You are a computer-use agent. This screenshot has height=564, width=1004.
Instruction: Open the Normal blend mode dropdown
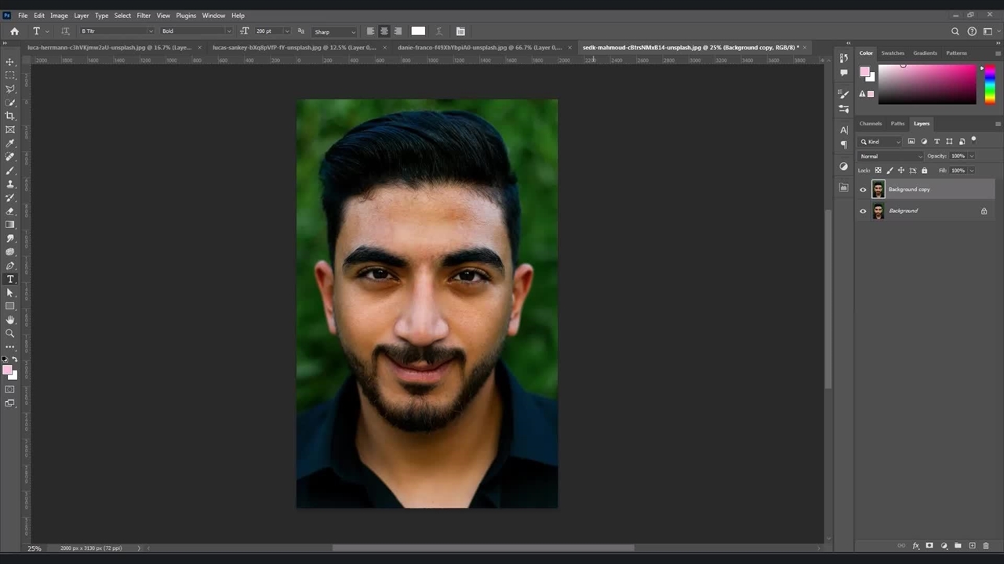tap(891, 156)
